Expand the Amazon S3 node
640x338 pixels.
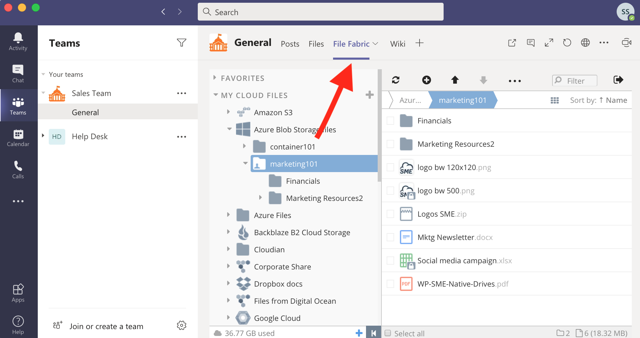228,112
